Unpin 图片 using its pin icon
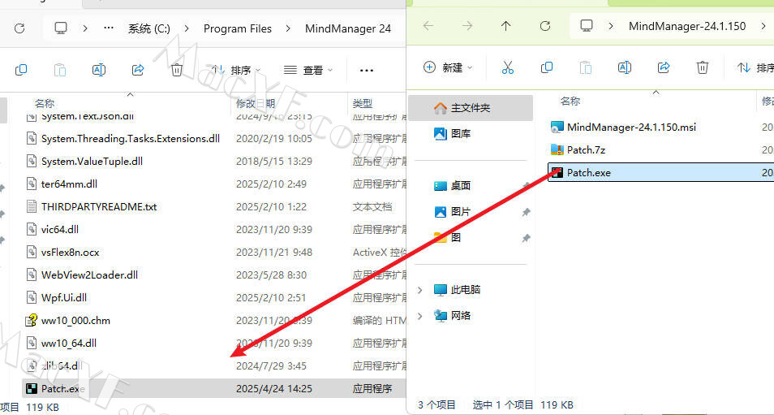Image resolution: width=774 pixels, height=415 pixels. pos(527,212)
